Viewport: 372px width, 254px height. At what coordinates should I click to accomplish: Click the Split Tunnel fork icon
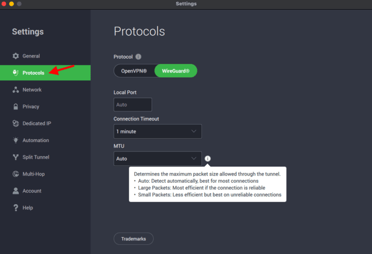(15, 157)
